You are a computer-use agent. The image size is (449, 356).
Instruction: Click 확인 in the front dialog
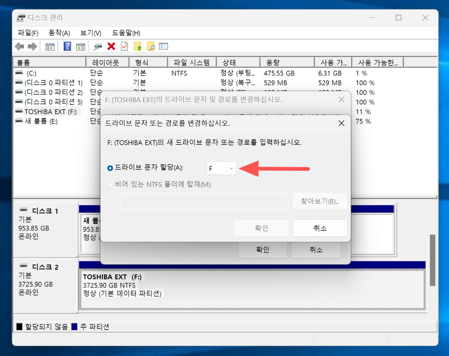(262, 228)
